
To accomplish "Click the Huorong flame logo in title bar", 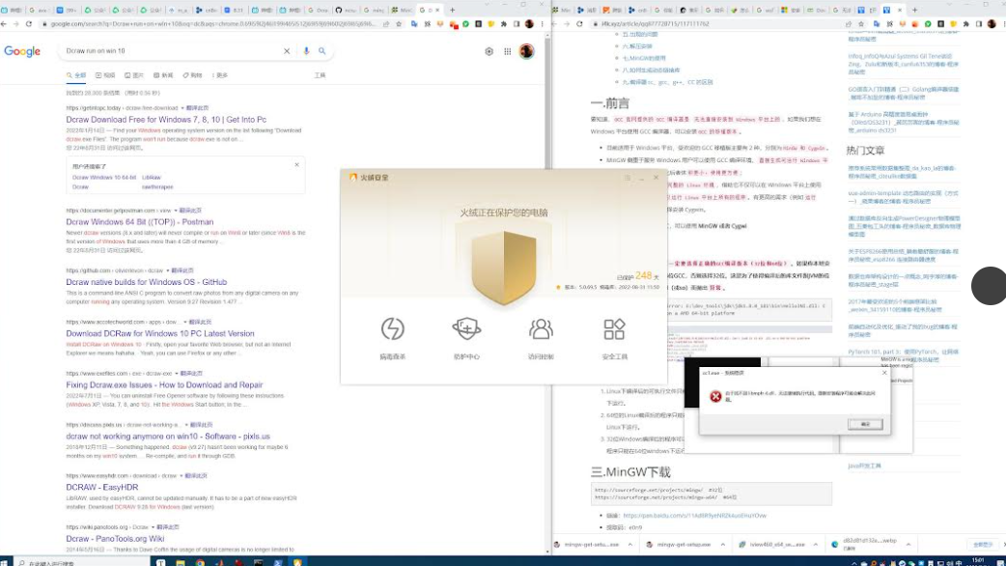I will point(352,177).
